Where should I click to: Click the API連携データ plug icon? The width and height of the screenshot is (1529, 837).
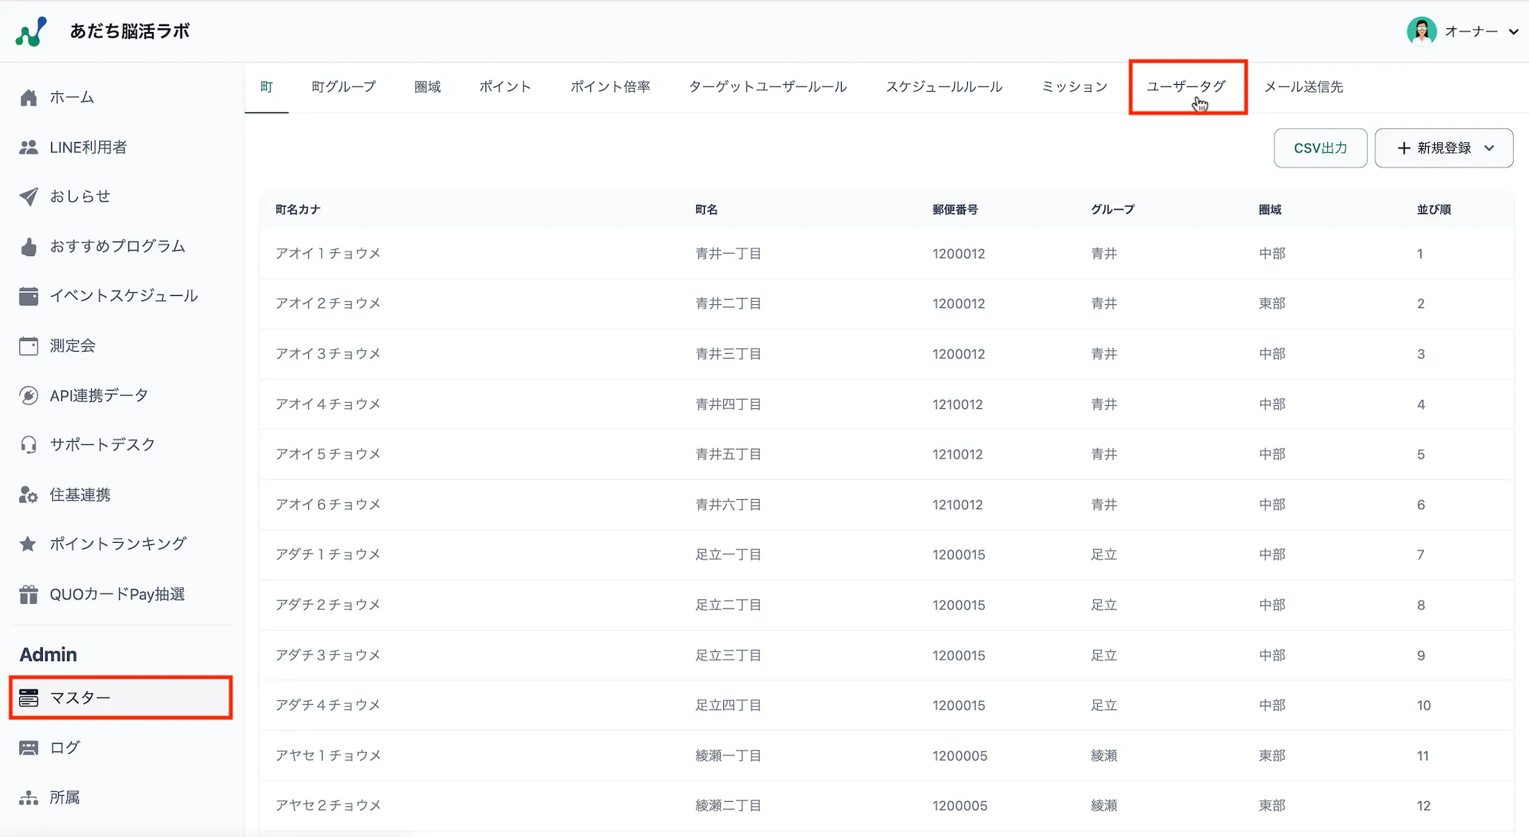[x=28, y=396]
